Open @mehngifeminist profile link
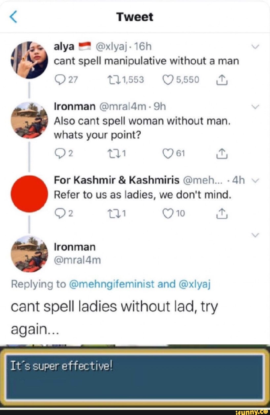Image resolution: width=270 pixels, height=415 pixels. point(112,284)
